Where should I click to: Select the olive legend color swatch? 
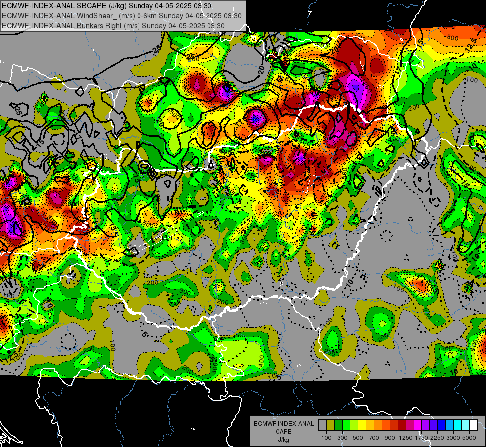331,425
